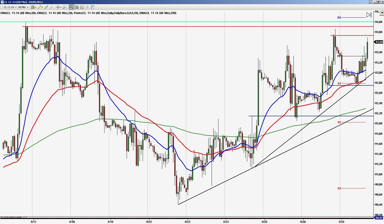Click the flag marker at chart top right
The width and height of the screenshot is (384, 224).
pos(369,15)
